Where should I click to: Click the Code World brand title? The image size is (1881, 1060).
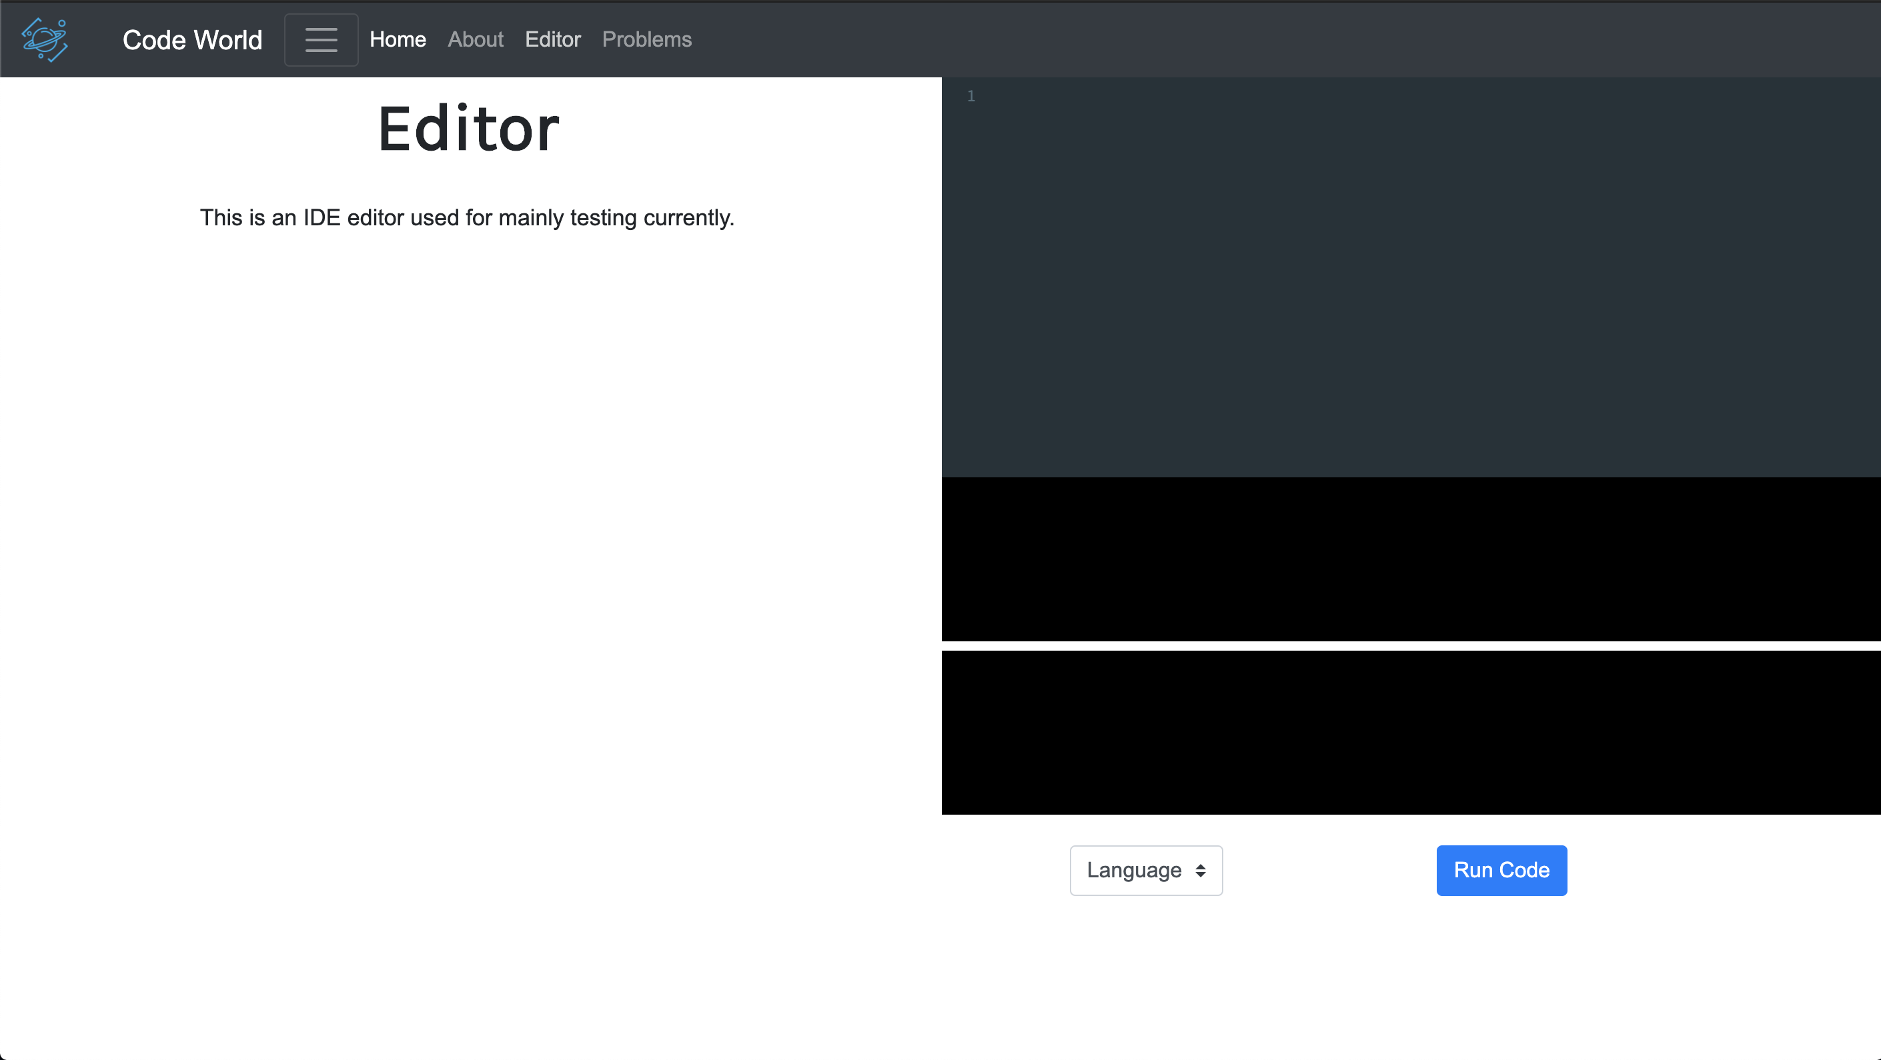(x=192, y=40)
